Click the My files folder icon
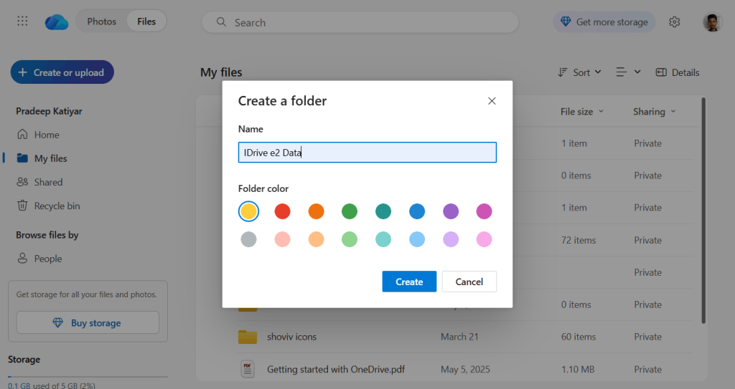The image size is (735, 389). pos(22,158)
